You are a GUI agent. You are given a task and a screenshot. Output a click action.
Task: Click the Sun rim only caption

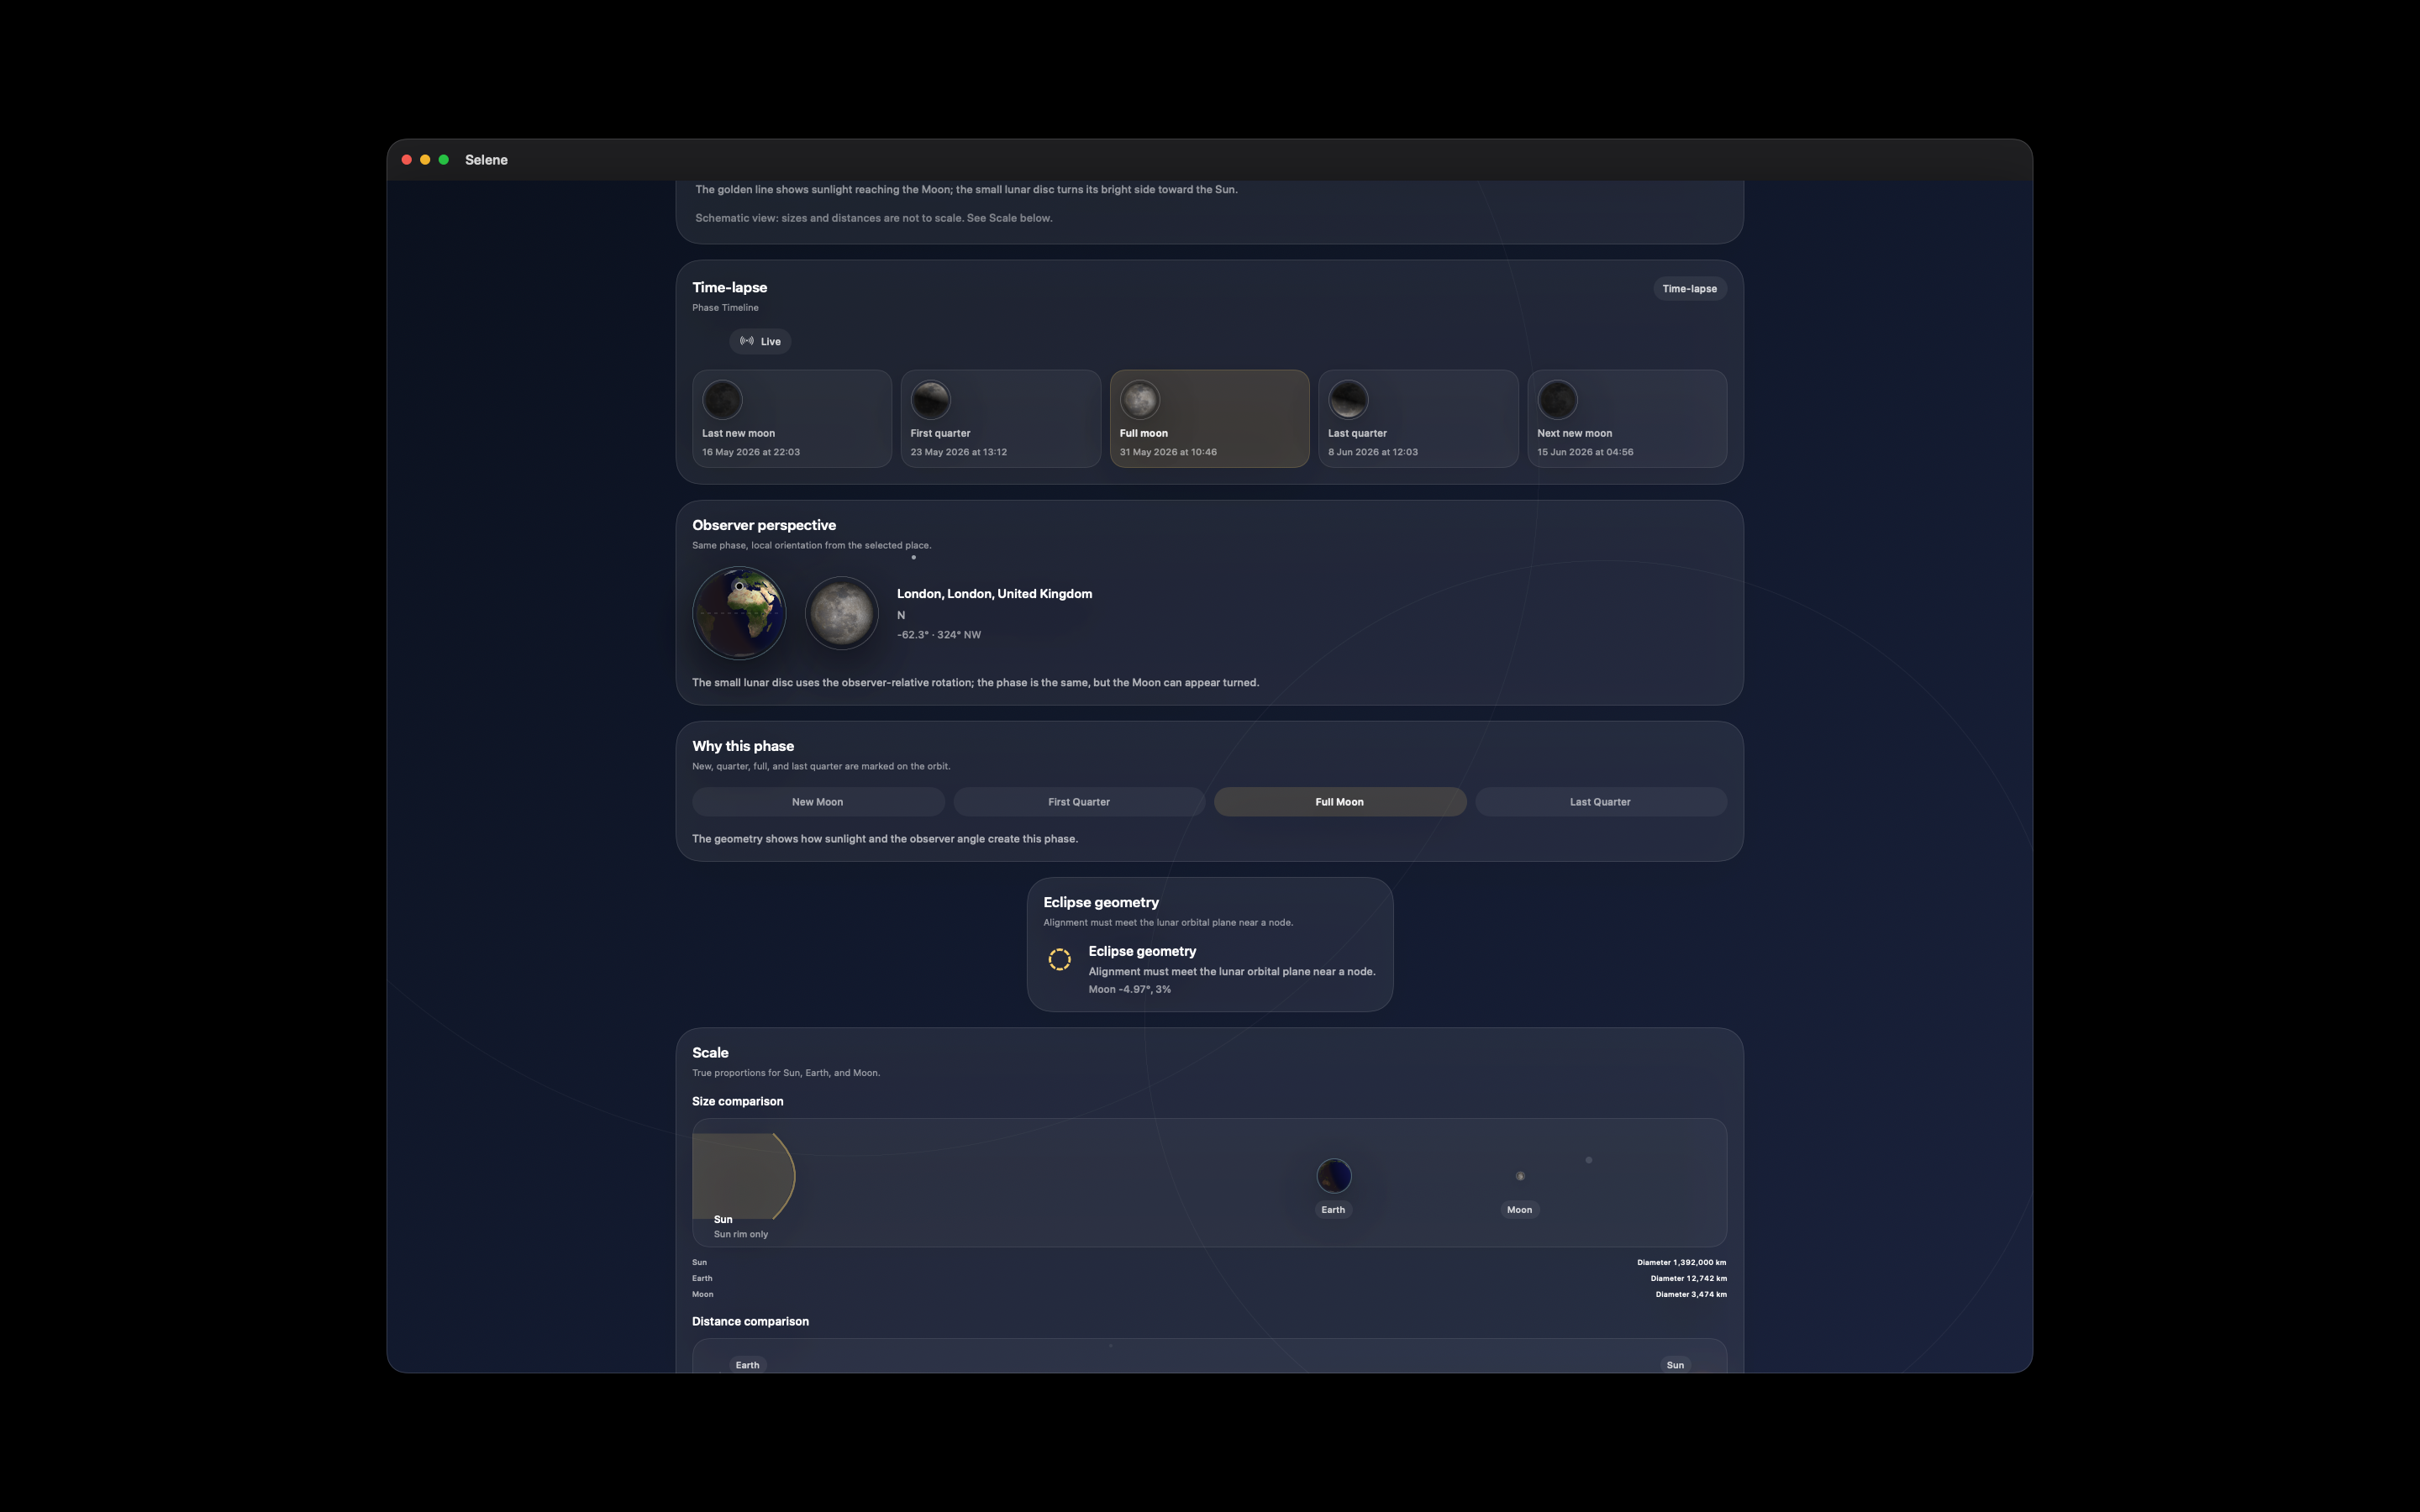pos(741,1234)
